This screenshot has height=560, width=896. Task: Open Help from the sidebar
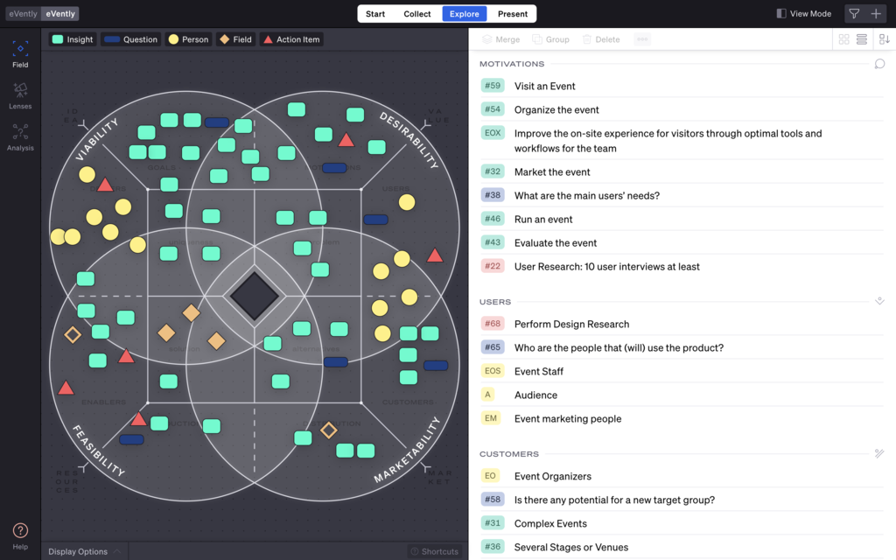(x=20, y=536)
